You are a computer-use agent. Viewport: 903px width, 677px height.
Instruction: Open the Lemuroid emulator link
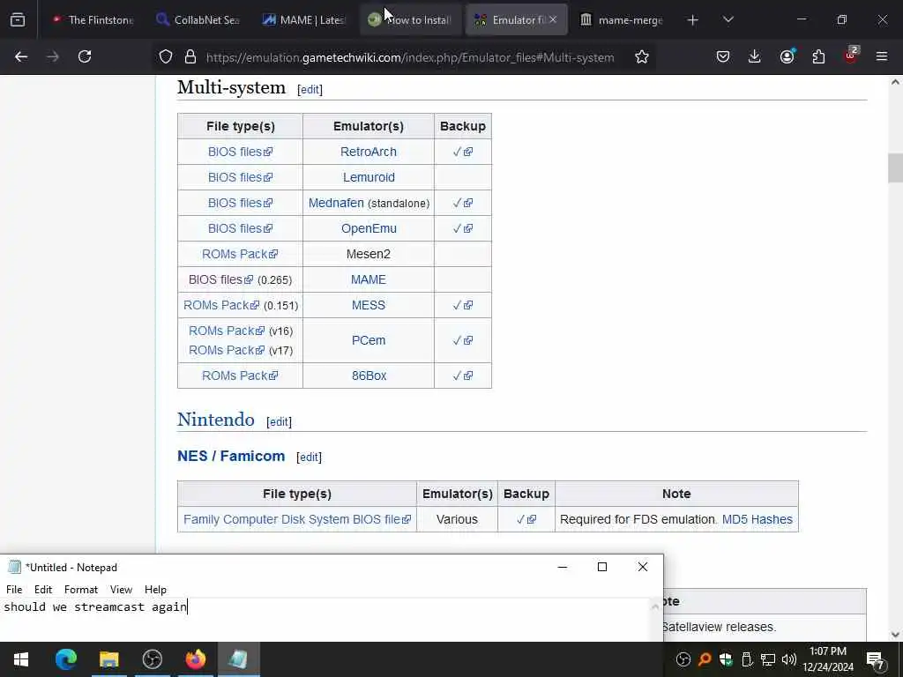[369, 177]
